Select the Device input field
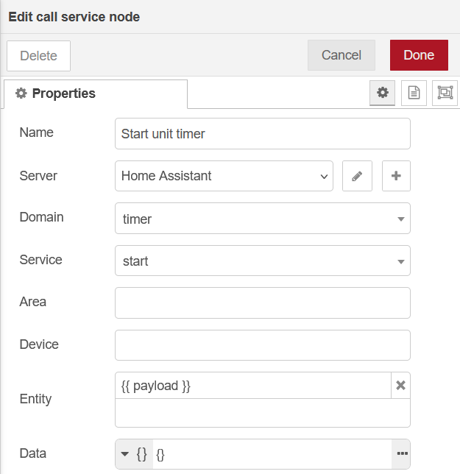Image resolution: width=460 pixels, height=474 pixels. tap(262, 345)
